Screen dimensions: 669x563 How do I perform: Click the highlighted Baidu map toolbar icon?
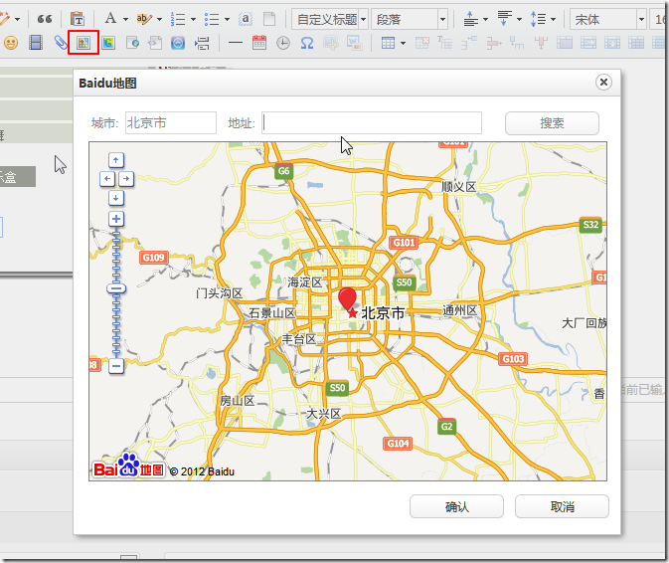tap(84, 43)
